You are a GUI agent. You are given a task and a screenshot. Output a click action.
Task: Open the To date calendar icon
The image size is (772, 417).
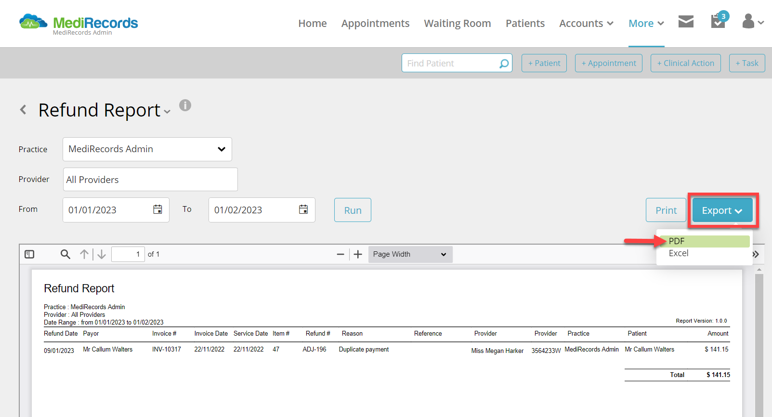tap(303, 209)
